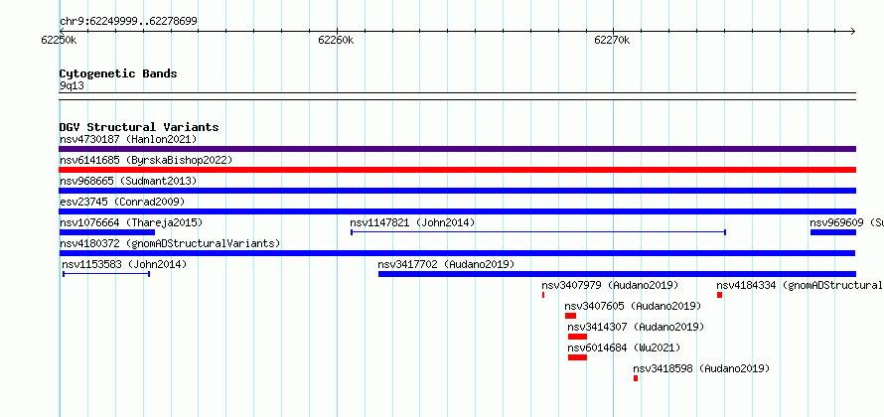Select the blue nsv969609 variant bar
Viewport: 884px width, 417px height.
[833, 232]
